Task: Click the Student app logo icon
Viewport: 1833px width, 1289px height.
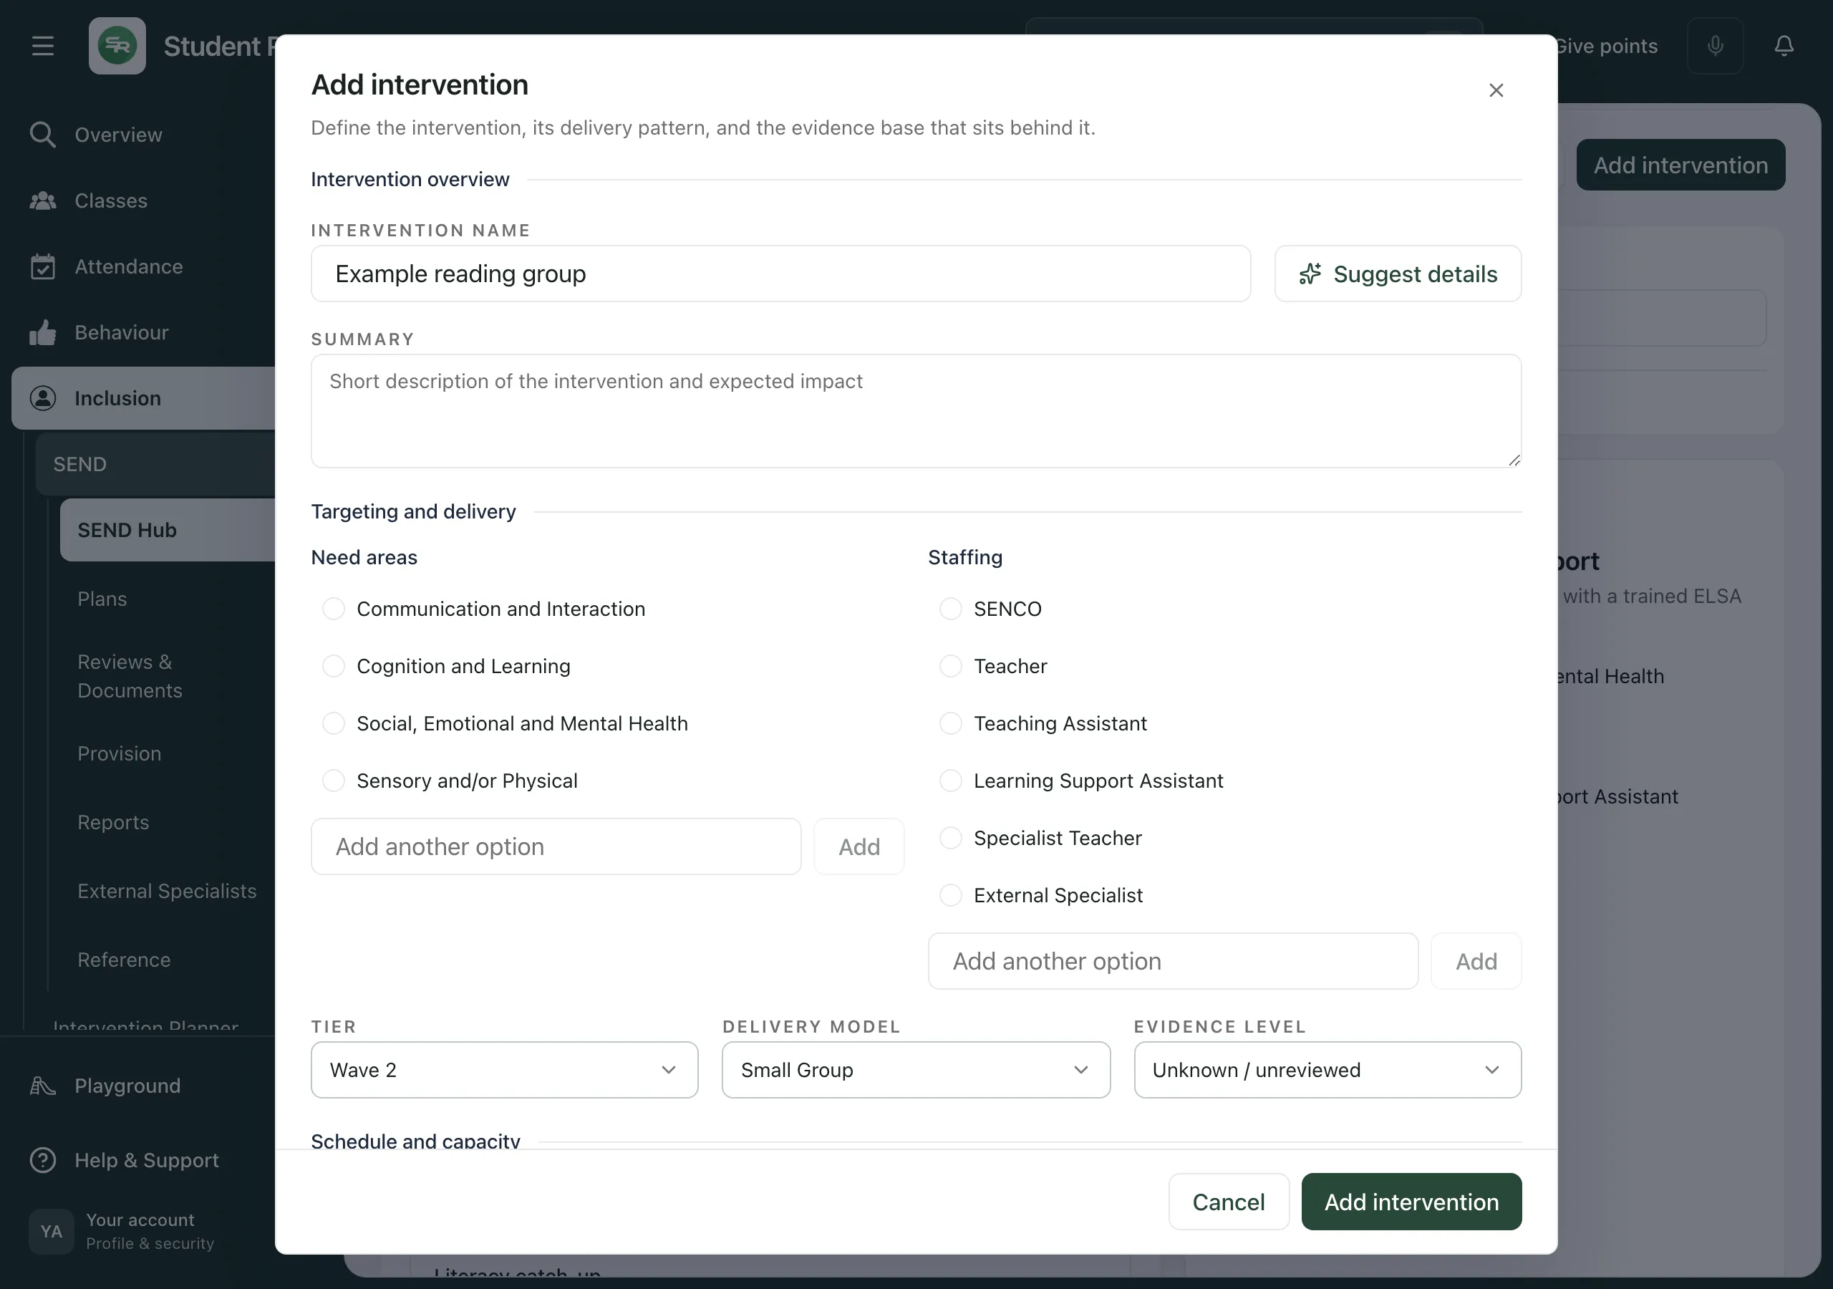Action: point(117,47)
